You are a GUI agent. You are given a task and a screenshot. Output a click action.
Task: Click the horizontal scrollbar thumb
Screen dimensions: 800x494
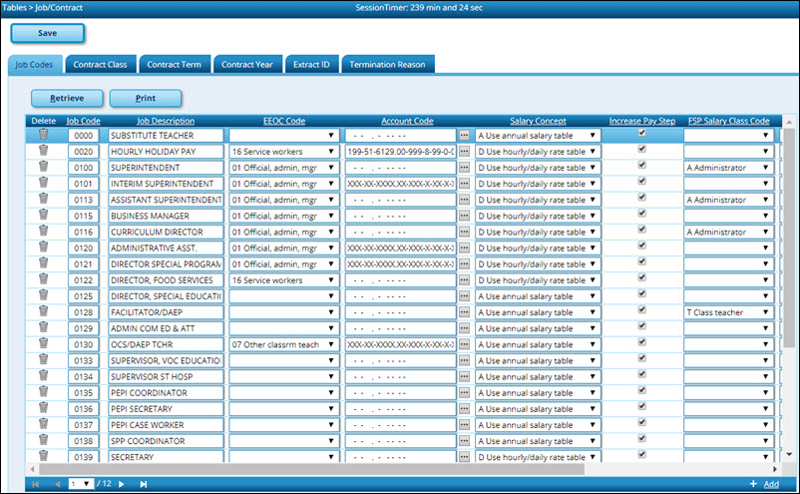[312, 468]
